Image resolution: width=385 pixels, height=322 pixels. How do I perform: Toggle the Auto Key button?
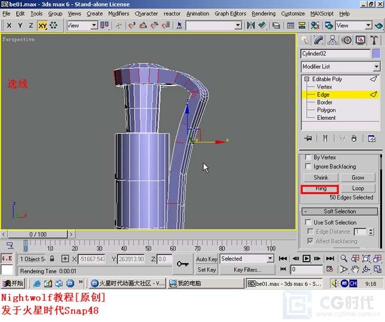(x=206, y=259)
